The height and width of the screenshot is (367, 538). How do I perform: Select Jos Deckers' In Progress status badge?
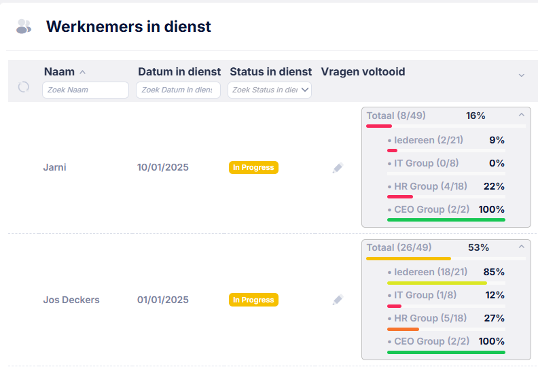[253, 300]
